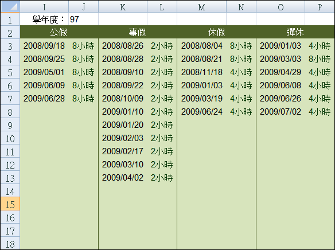335x250 pixels.
Task: Select row 1 header
Action: 10,19
